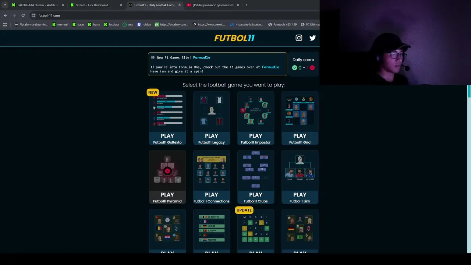
Task: Click the Daily score box
Action: [303, 64]
